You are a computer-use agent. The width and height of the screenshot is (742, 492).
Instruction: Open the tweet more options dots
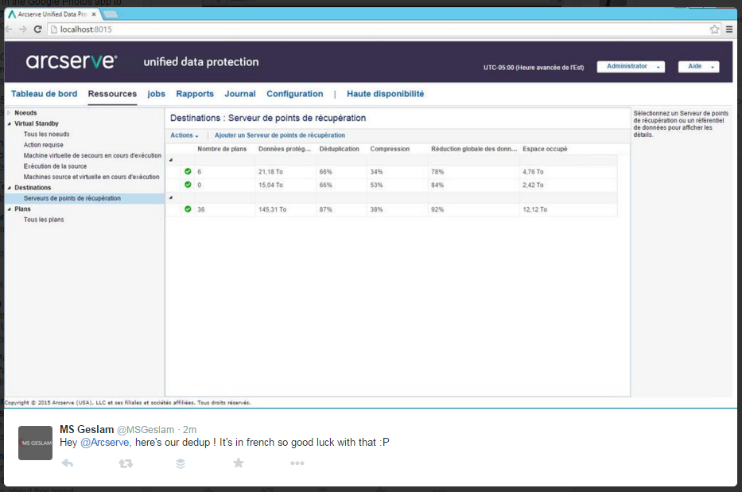297,463
